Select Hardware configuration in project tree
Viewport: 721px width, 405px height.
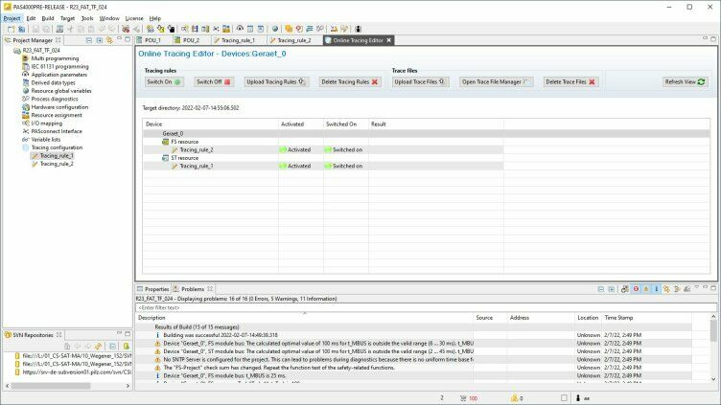(58, 107)
